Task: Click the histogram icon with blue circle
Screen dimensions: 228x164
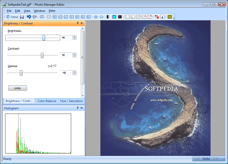Action: (x=138, y=17)
